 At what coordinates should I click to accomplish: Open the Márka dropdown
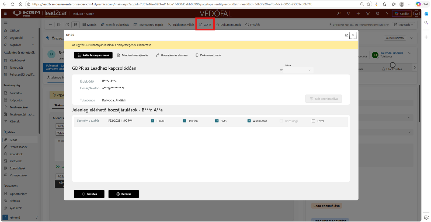(x=298, y=70)
